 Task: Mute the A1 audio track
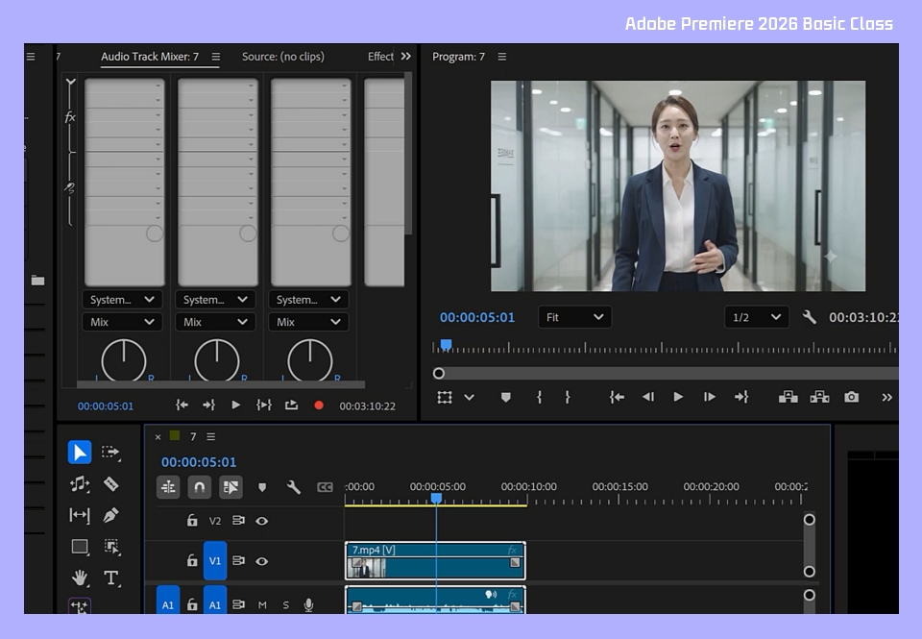pos(262,604)
